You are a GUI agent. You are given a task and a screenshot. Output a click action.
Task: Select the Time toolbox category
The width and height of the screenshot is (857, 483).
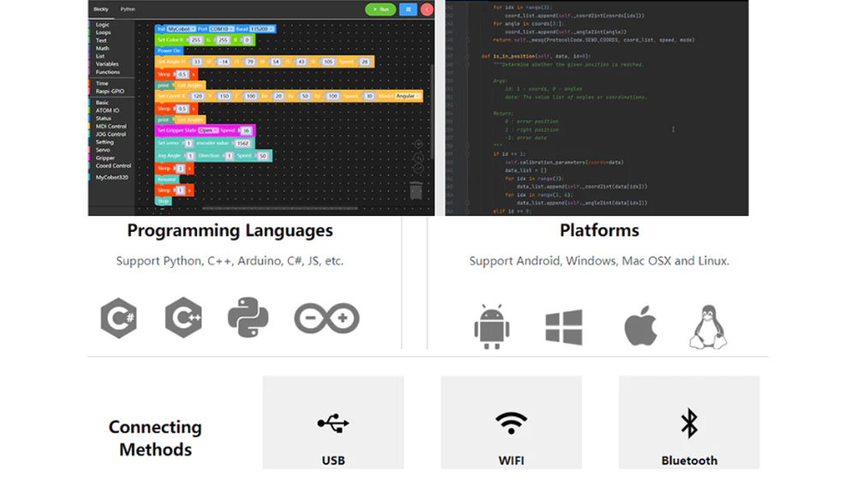pyautogui.click(x=102, y=84)
